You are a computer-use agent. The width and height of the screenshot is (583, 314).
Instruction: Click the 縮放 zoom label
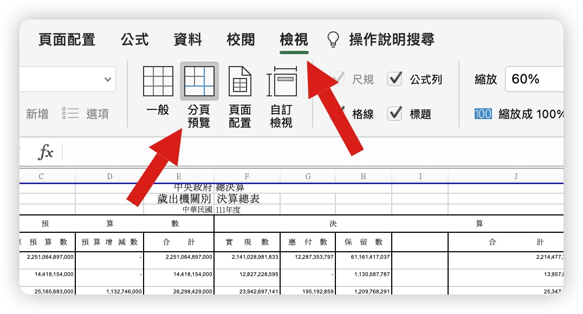[485, 79]
